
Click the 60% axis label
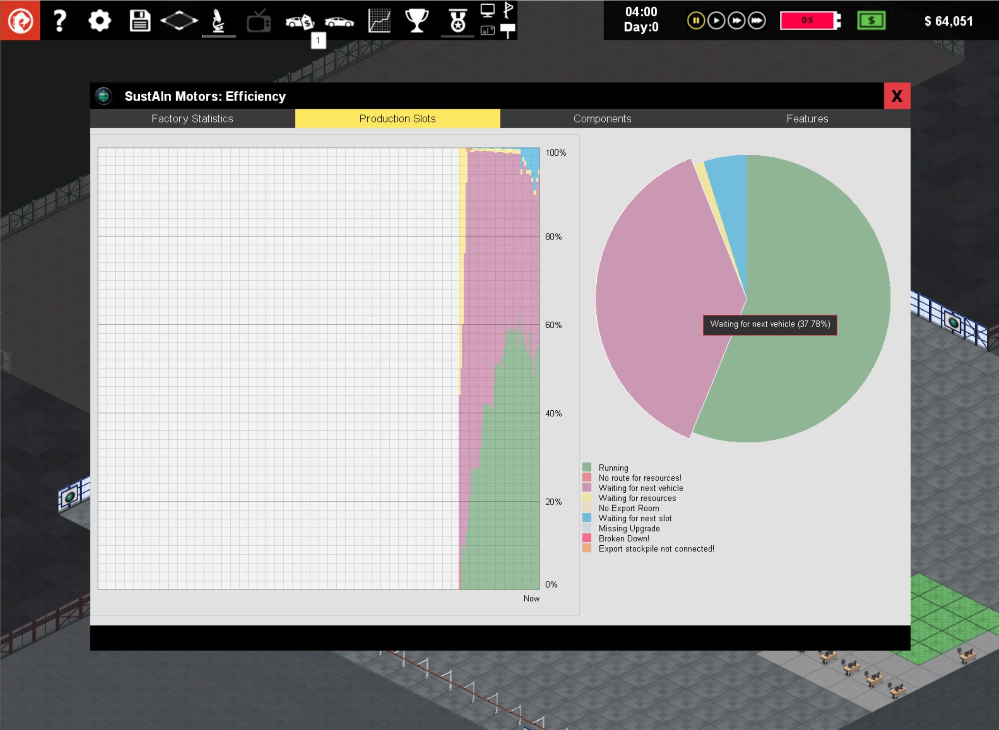coord(553,325)
